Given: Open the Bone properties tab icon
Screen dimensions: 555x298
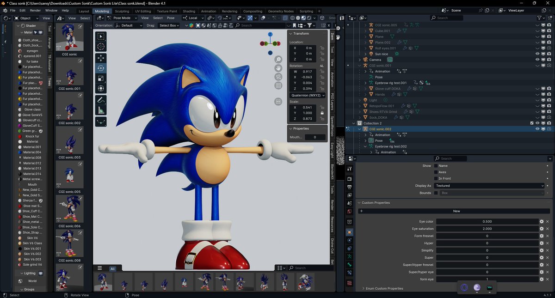Looking at the screenshot, I should tap(350, 265).
